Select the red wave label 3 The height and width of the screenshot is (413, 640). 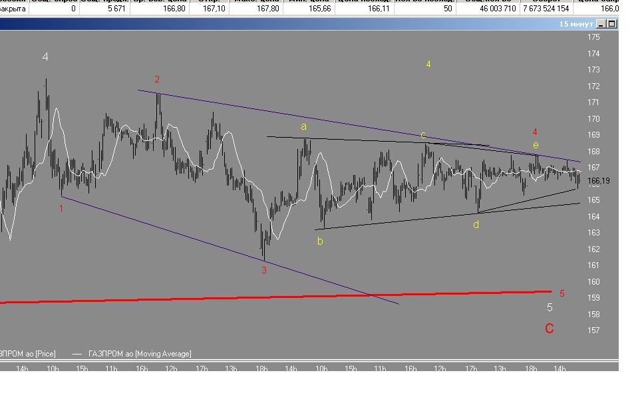pos(264,270)
